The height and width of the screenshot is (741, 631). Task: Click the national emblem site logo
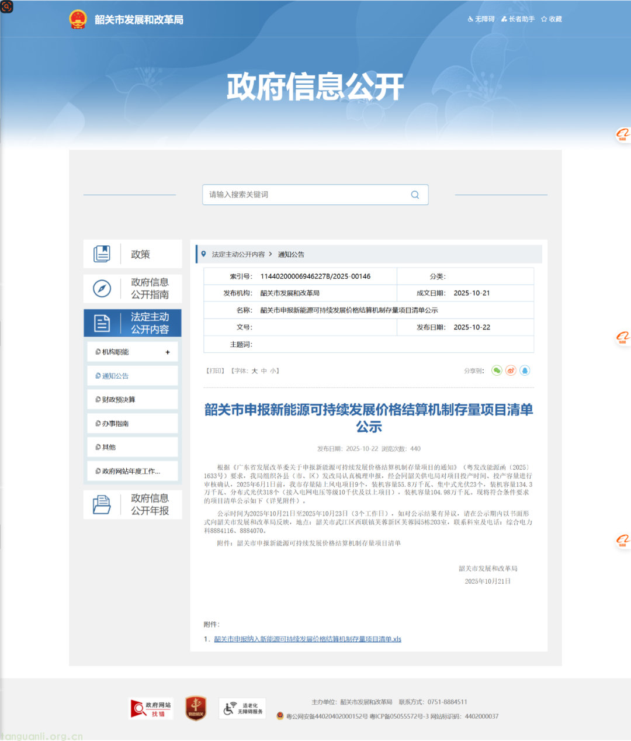click(77, 19)
